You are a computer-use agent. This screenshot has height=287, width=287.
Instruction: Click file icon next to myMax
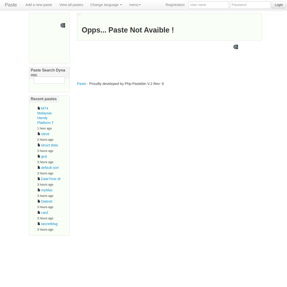point(39,190)
